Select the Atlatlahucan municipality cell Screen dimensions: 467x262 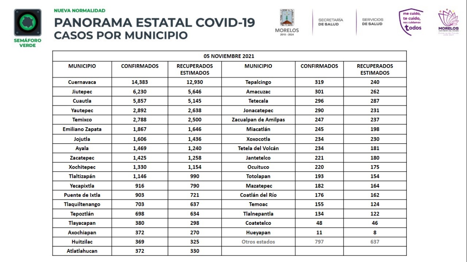click(82, 251)
